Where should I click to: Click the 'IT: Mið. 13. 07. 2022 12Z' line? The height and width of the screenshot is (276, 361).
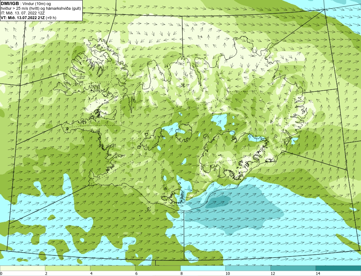click(x=23, y=13)
